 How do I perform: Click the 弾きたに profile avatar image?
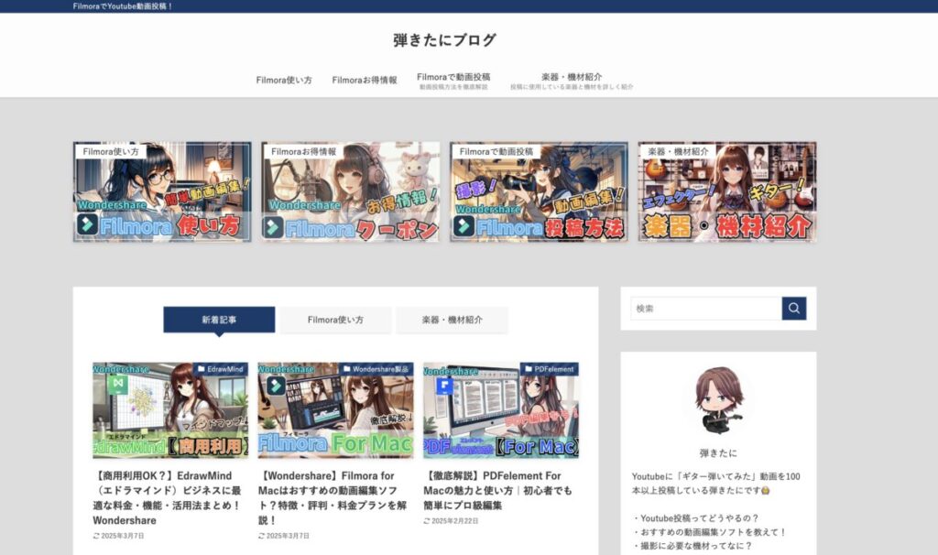[x=718, y=399]
